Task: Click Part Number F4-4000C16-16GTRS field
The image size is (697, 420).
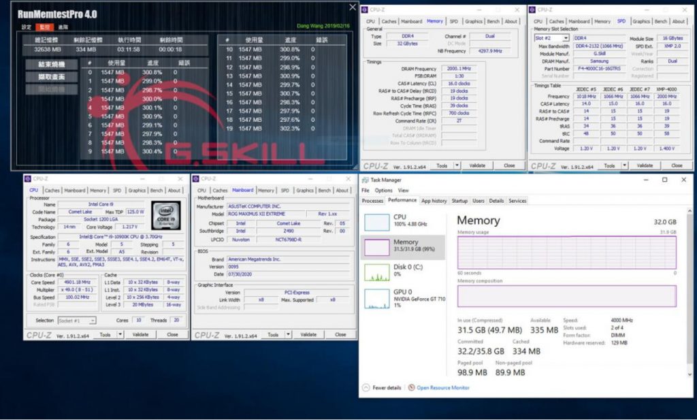Action: coord(599,69)
